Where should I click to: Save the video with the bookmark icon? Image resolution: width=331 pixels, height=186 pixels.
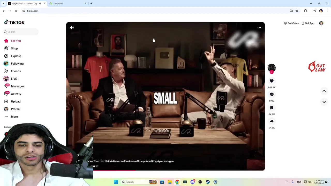[272, 108]
